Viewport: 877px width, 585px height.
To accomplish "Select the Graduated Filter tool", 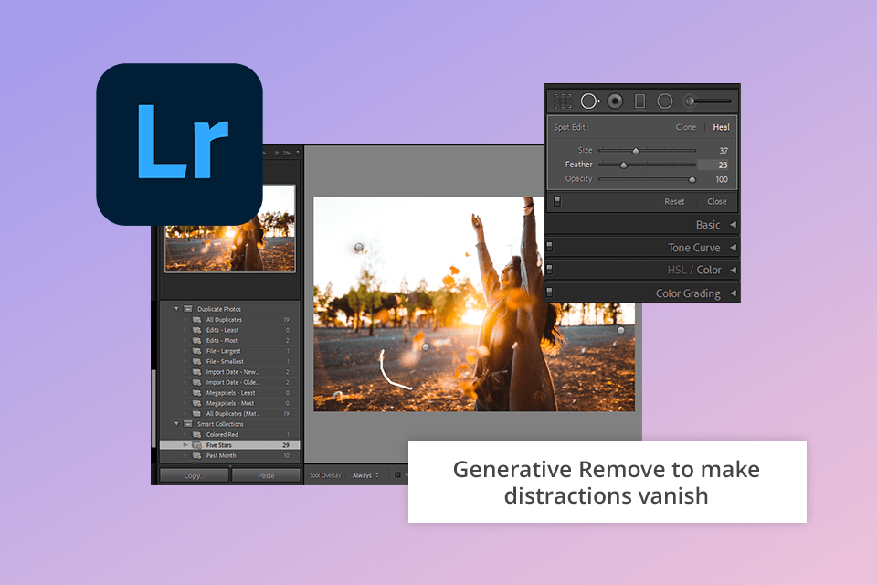I will coord(639,101).
